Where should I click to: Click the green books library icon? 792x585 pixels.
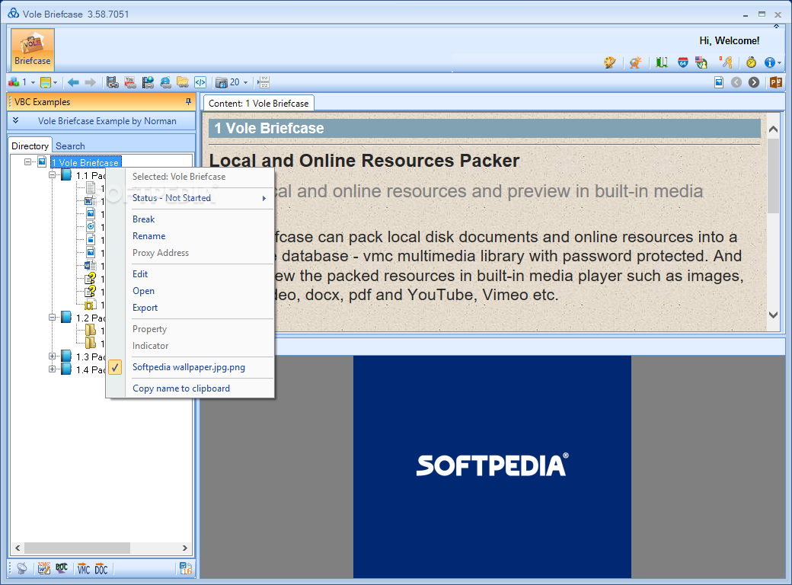(662, 62)
